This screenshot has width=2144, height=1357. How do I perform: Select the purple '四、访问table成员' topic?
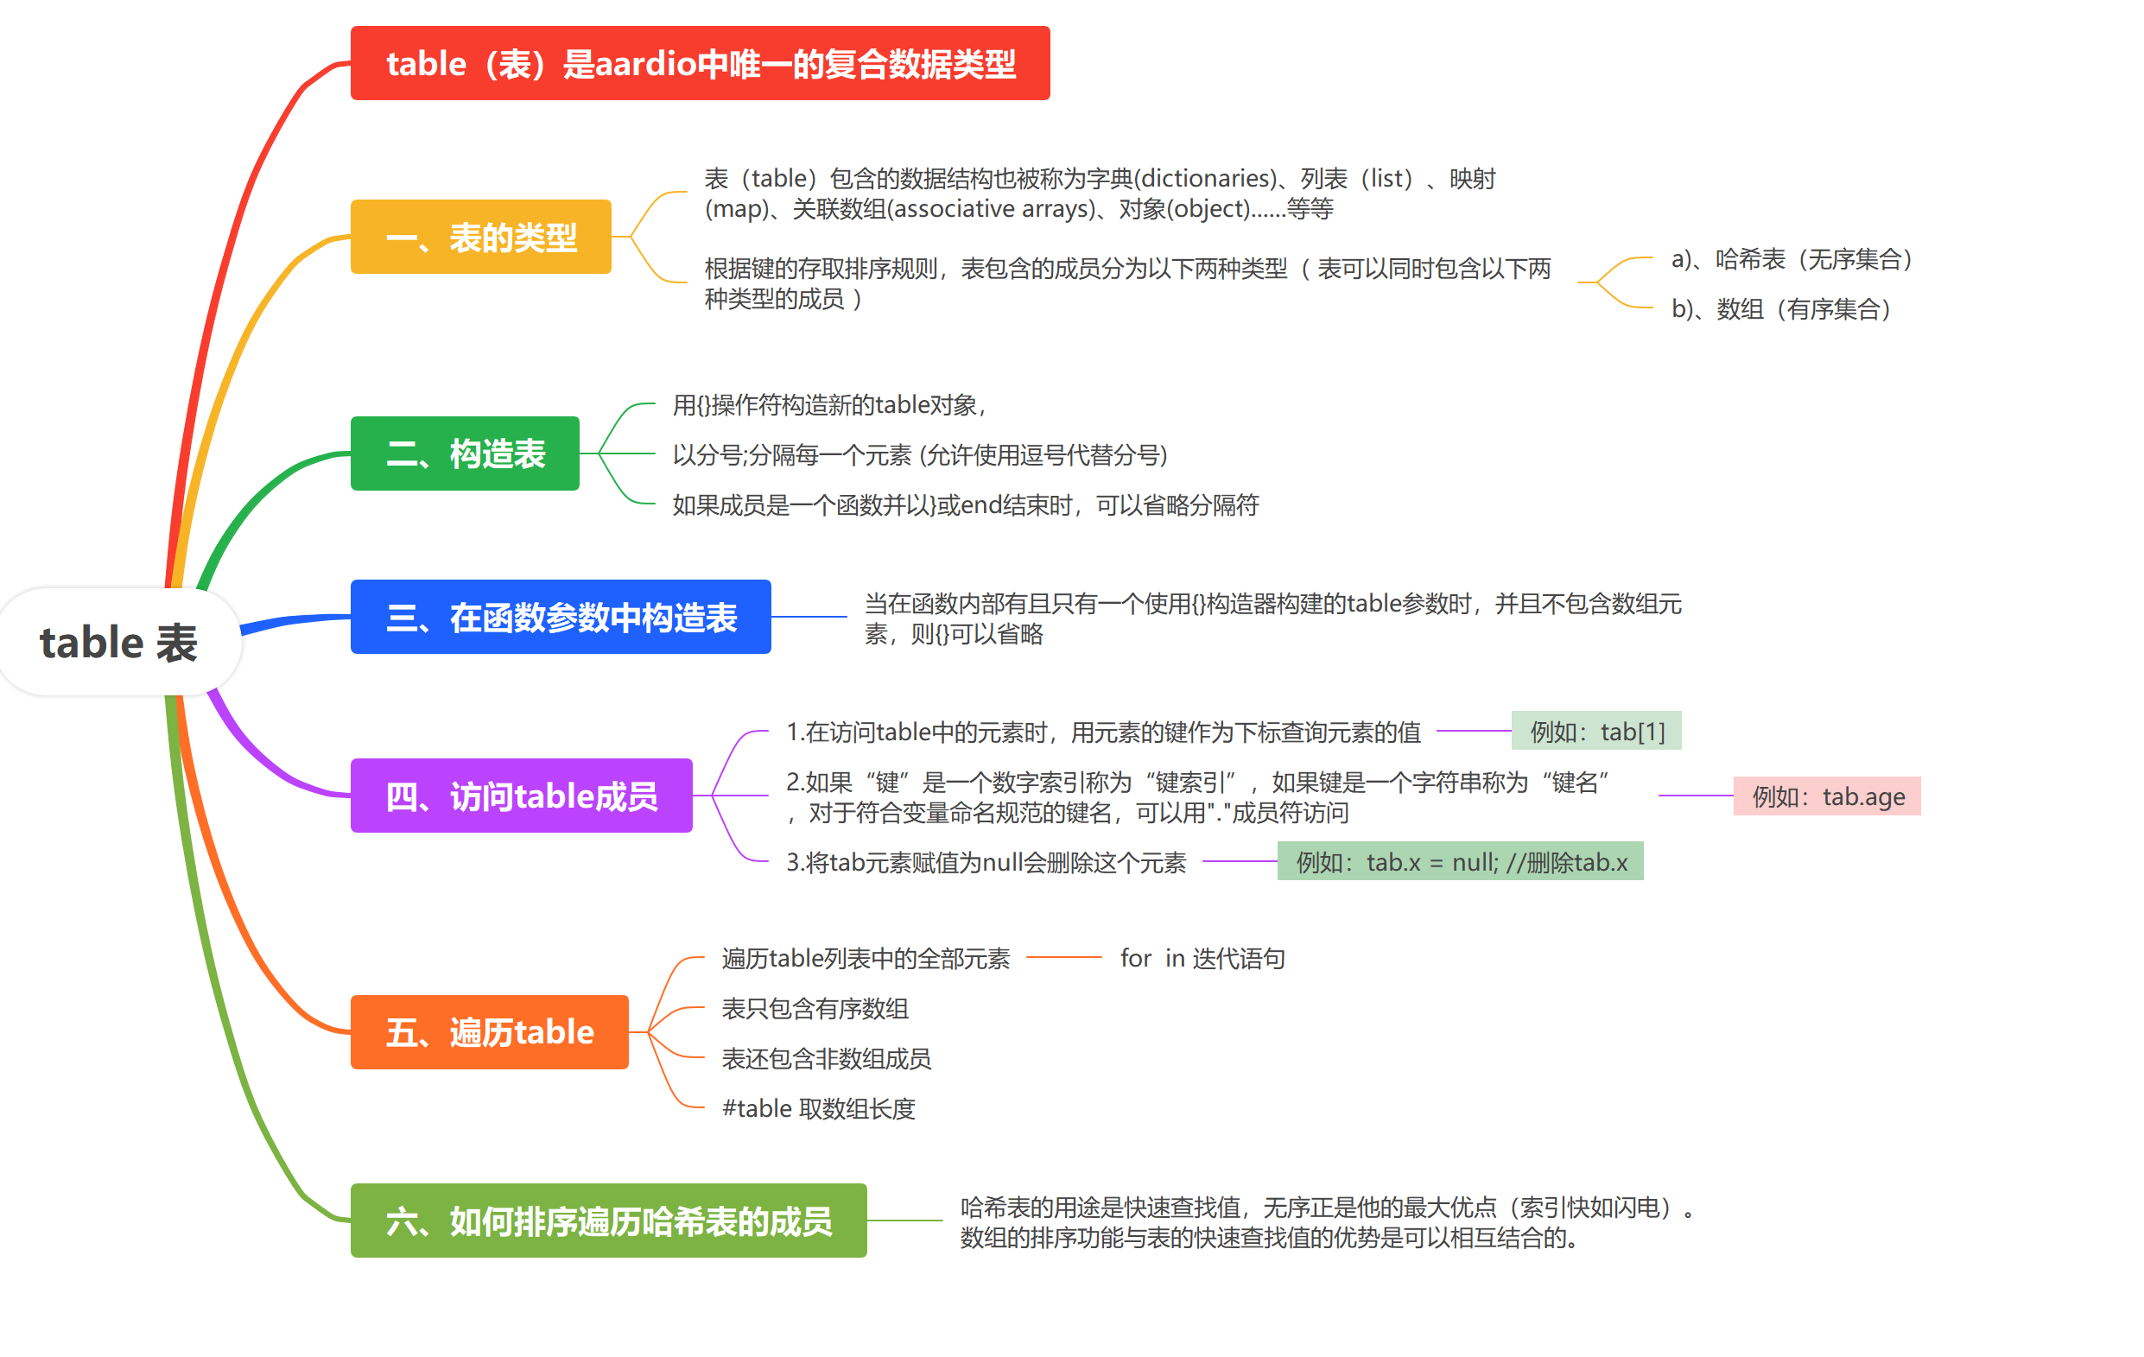(522, 796)
